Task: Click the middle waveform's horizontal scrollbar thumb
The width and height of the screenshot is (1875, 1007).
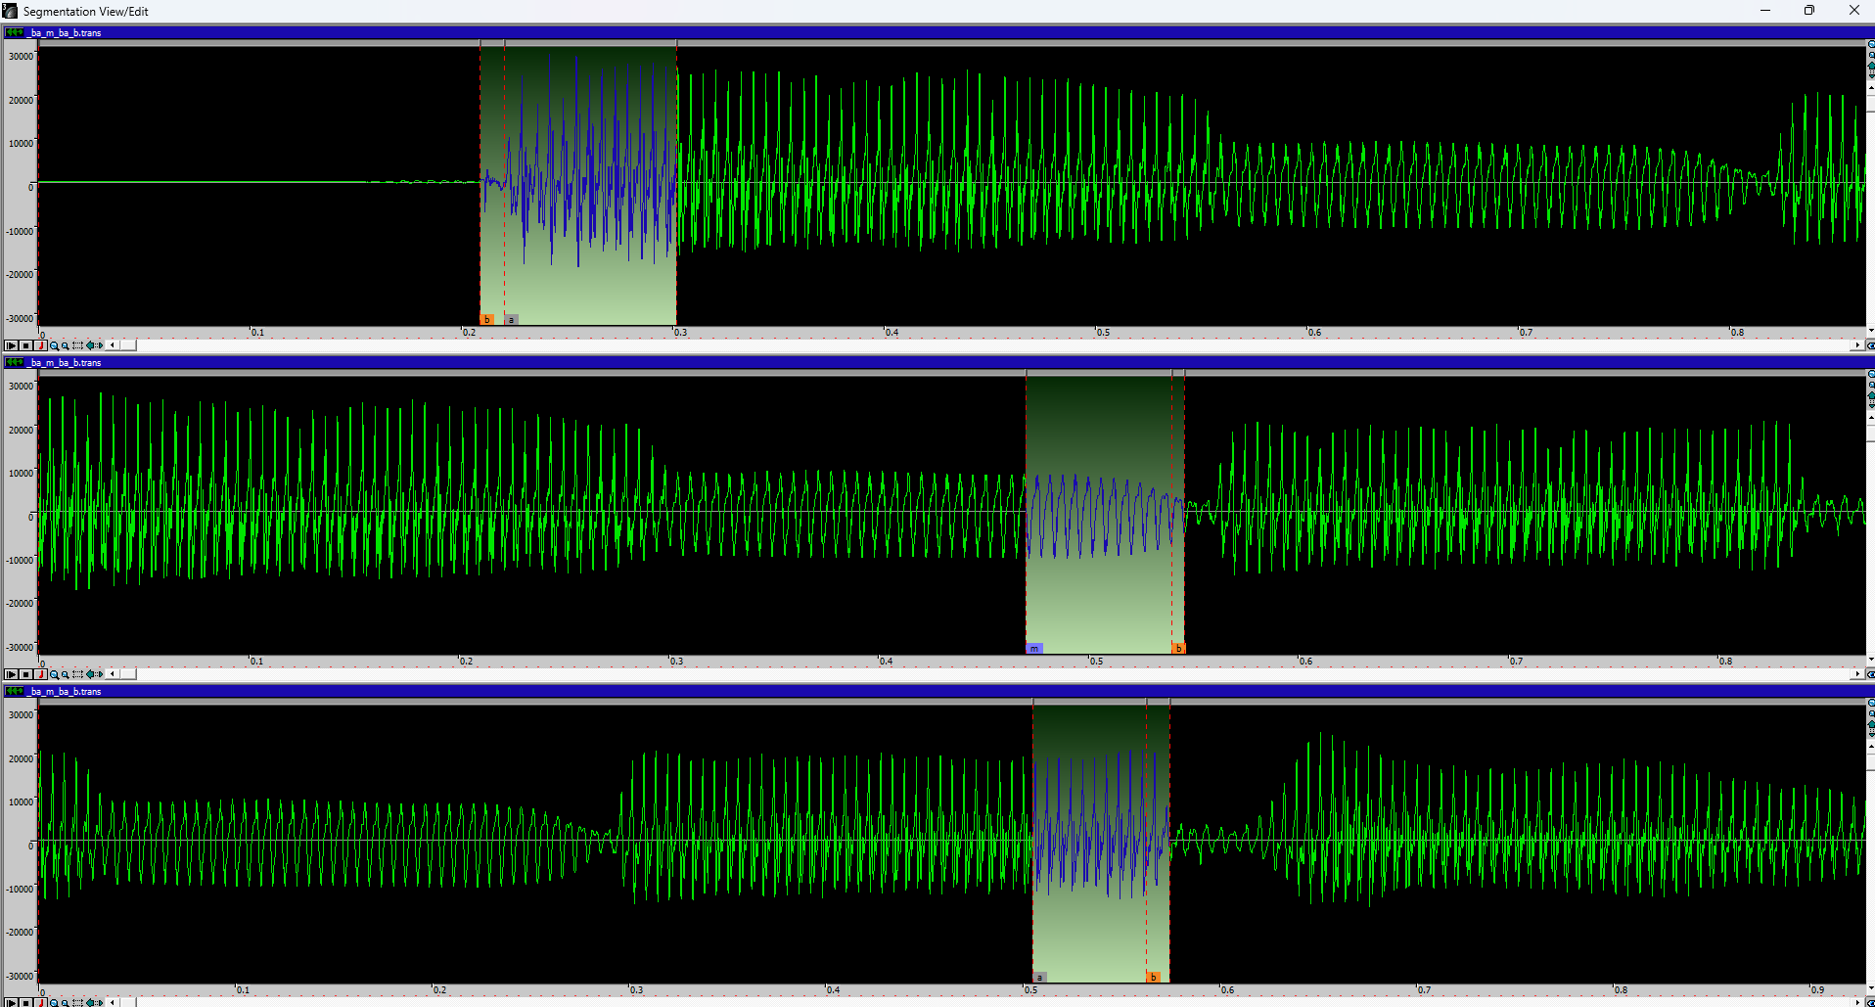Action: pos(128,674)
